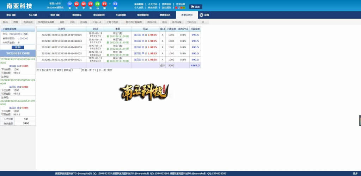Click order number ending 490001 in table

(x=62, y=60)
